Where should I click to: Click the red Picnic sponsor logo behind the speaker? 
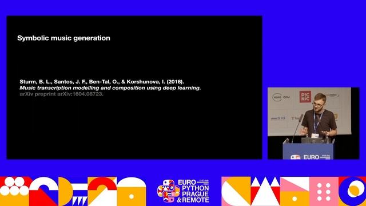pyautogui.click(x=305, y=97)
